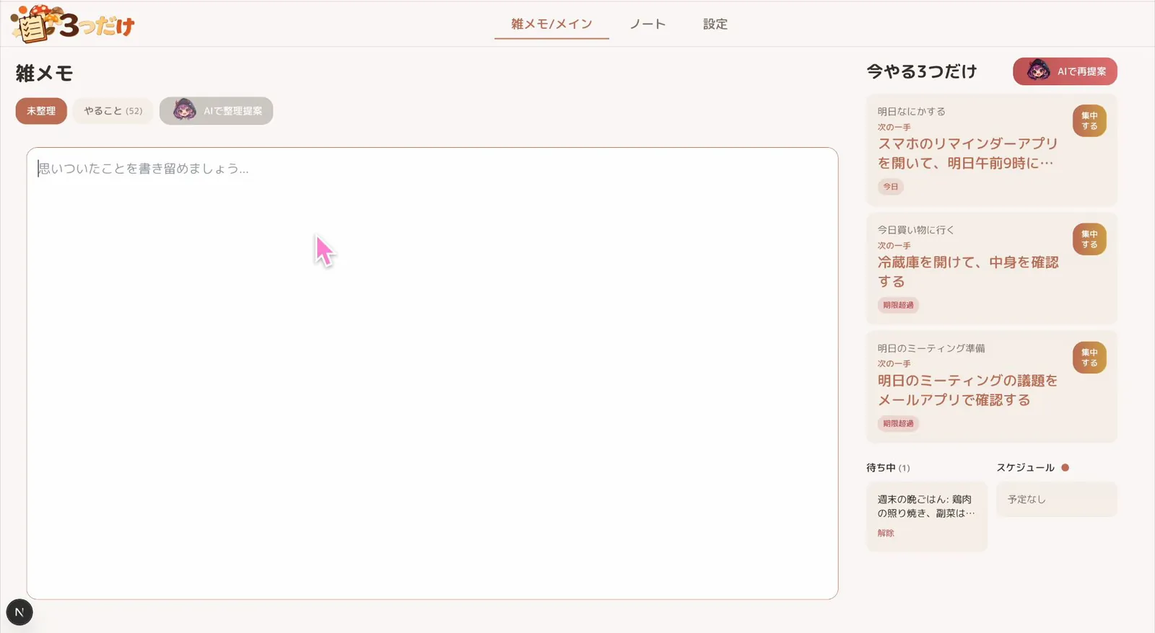Viewport: 1155px width, 633px height.
Task: Click 期限超過 tag under 今日買い物に行く
Action: 898,305
